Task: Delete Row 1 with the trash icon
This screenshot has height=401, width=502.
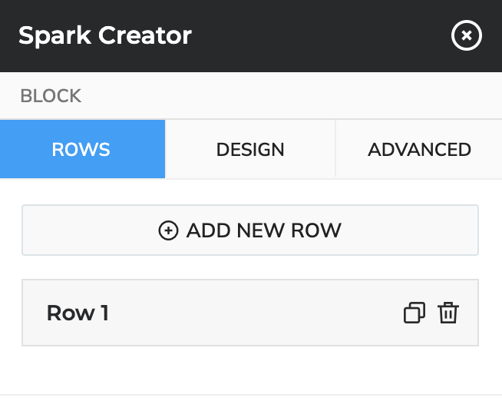Action: pyautogui.click(x=448, y=313)
